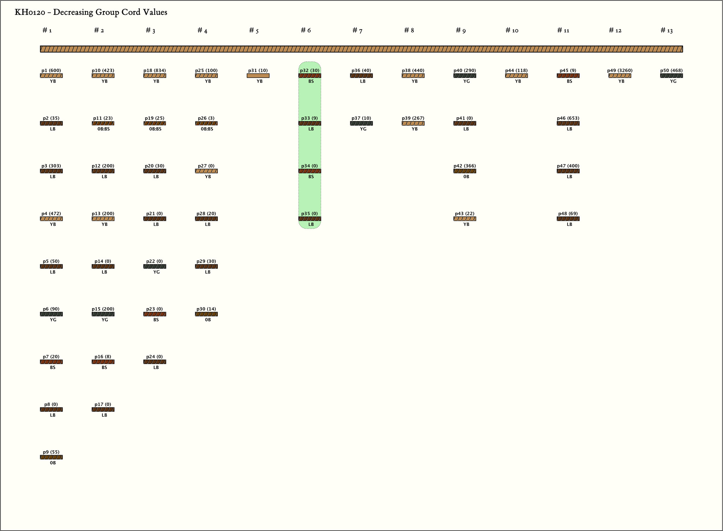Select the p6 (90) YG cord
The image size is (723, 531).
pyautogui.click(x=51, y=314)
